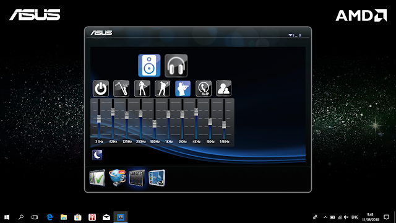Close the ASUS audio window
The image size is (396, 223).
[300, 35]
